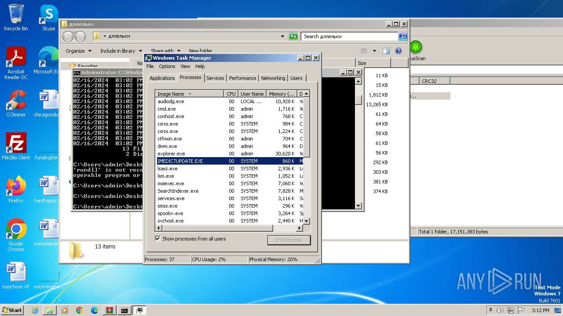
Task: Switch to Task Manager taskbar button
Action: point(139,310)
